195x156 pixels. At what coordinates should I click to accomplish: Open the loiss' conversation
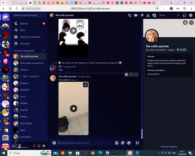[x=29, y=130]
